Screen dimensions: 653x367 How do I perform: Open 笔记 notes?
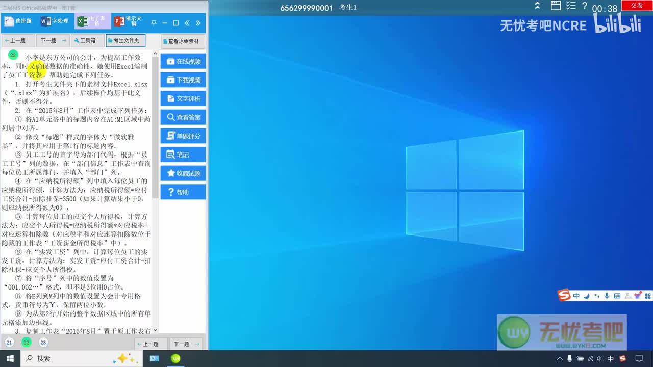[x=183, y=154]
